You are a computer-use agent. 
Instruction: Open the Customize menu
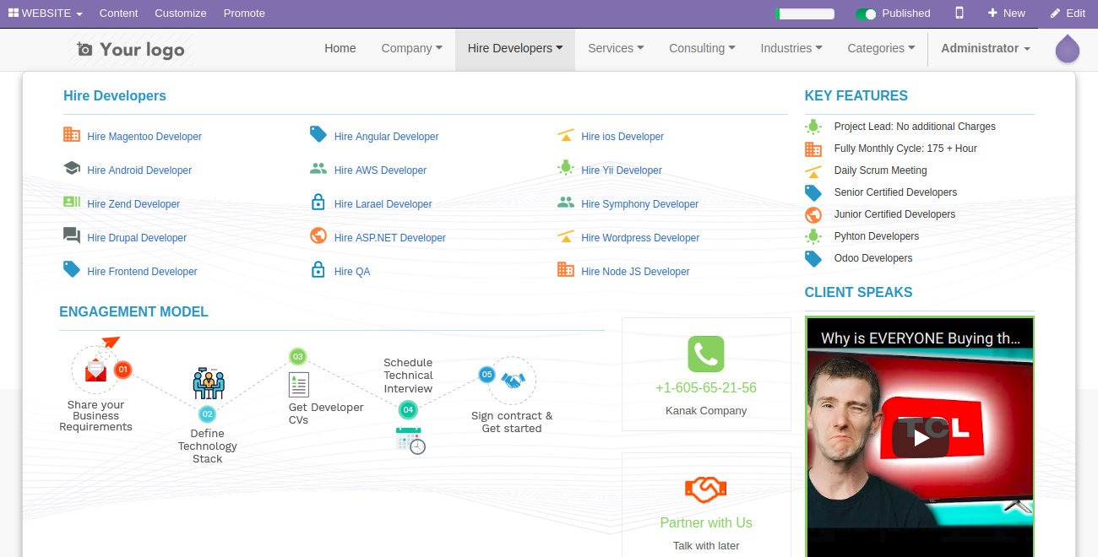(x=181, y=14)
